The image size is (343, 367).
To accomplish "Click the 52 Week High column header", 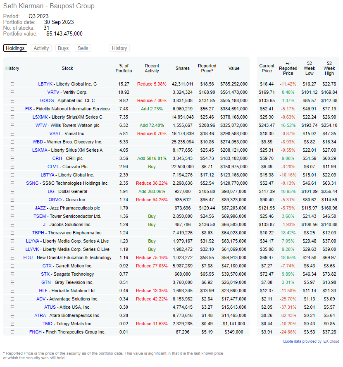I will (329, 68).
